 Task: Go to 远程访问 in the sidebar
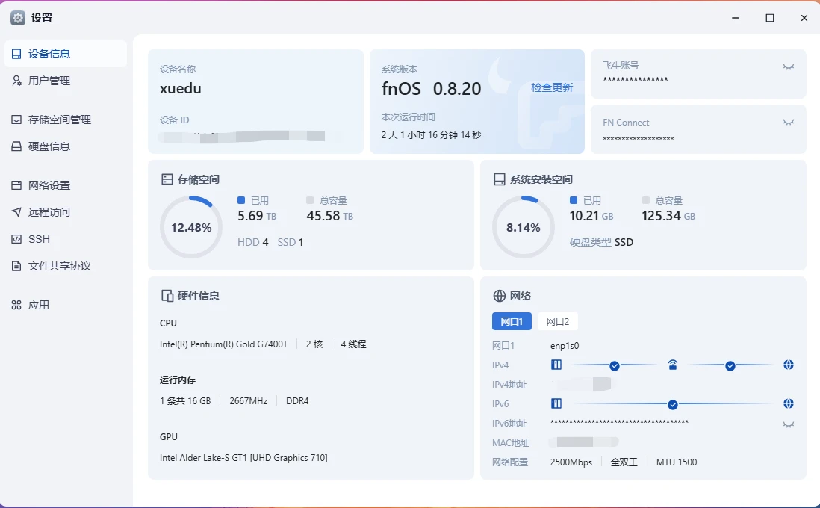[x=49, y=212]
